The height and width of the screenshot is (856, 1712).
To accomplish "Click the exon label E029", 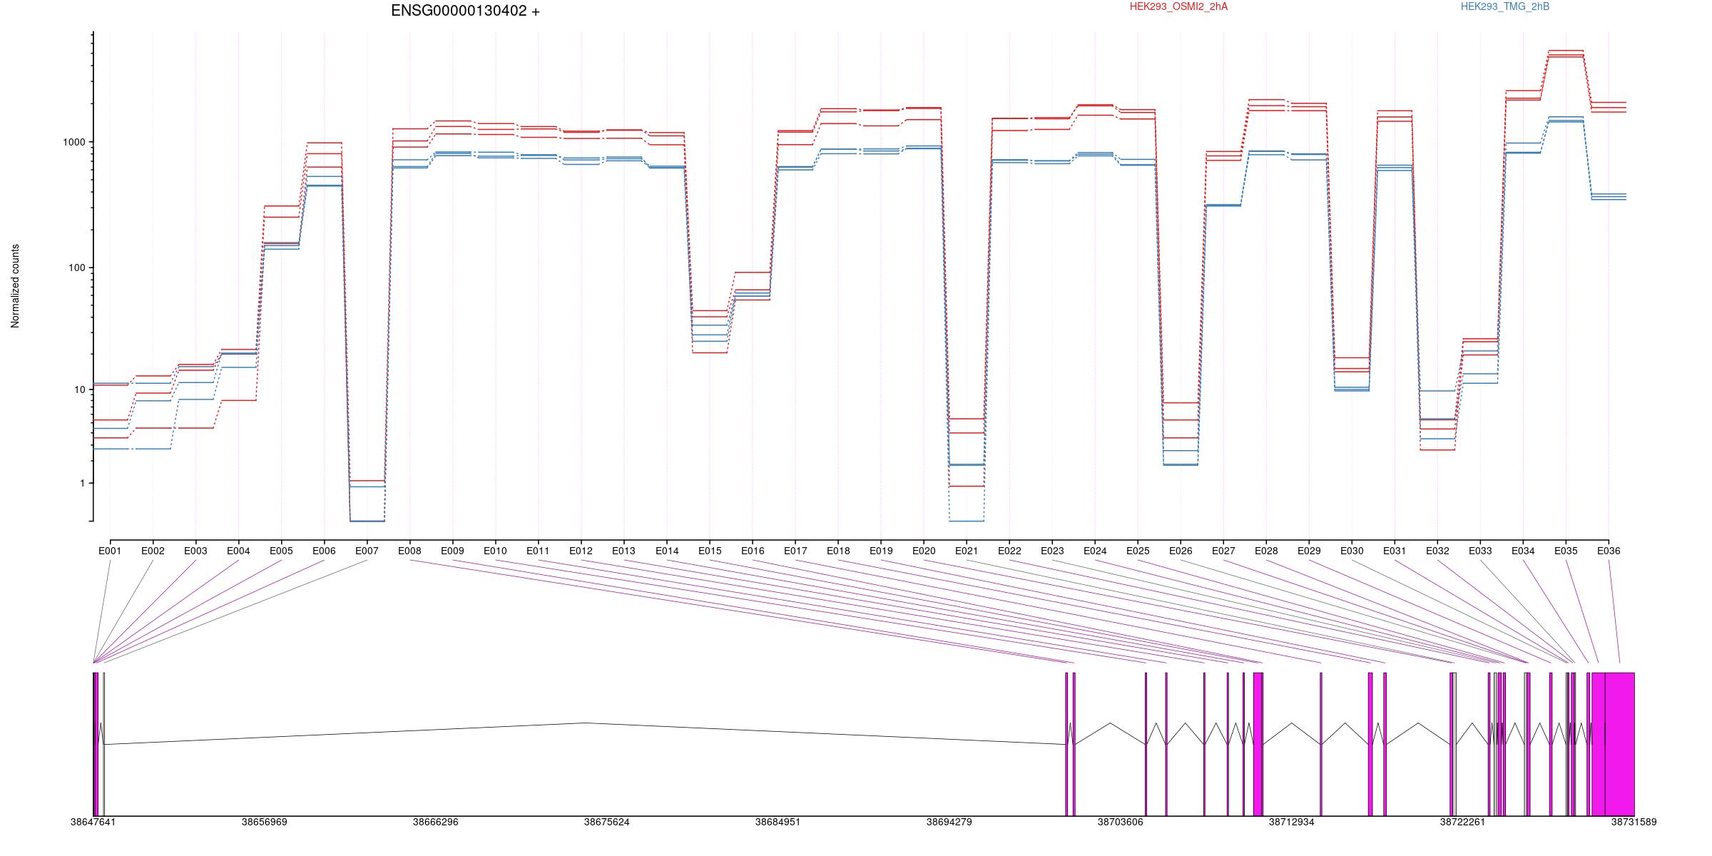I will pyautogui.click(x=1309, y=551).
